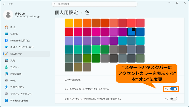
Task: Open ネットワークとインターネット settings
Action: (26, 47)
